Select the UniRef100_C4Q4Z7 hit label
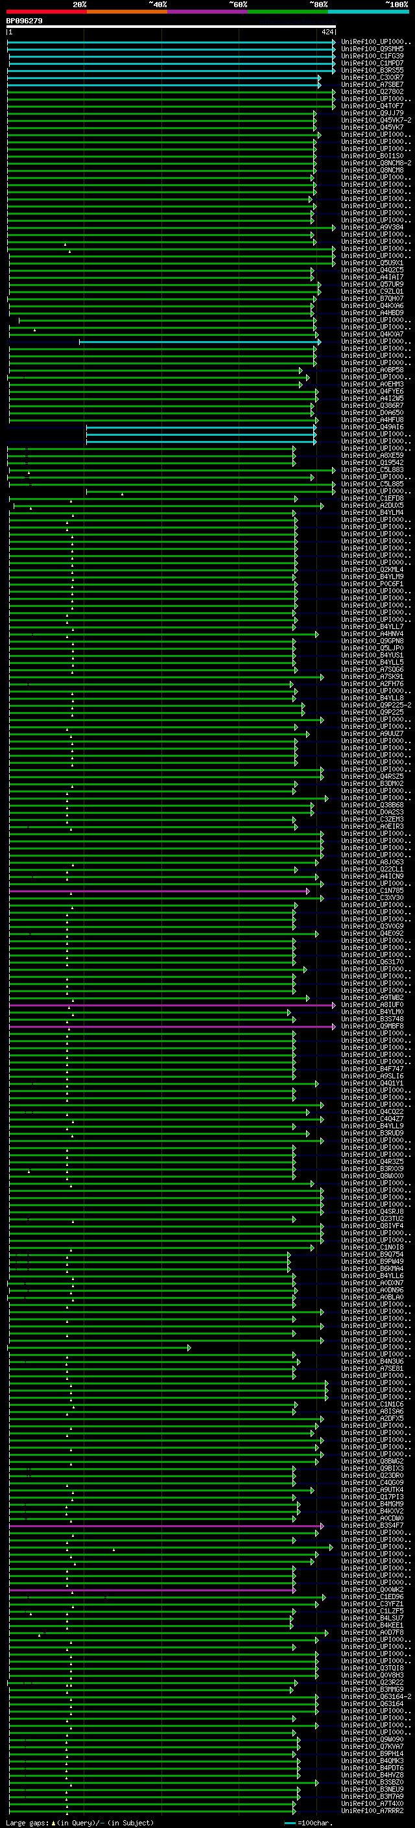415x1828 pixels. pyautogui.click(x=372, y=1119)
